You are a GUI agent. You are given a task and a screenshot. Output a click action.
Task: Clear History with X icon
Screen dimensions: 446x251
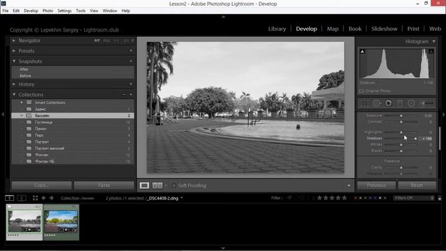(131, 84)
